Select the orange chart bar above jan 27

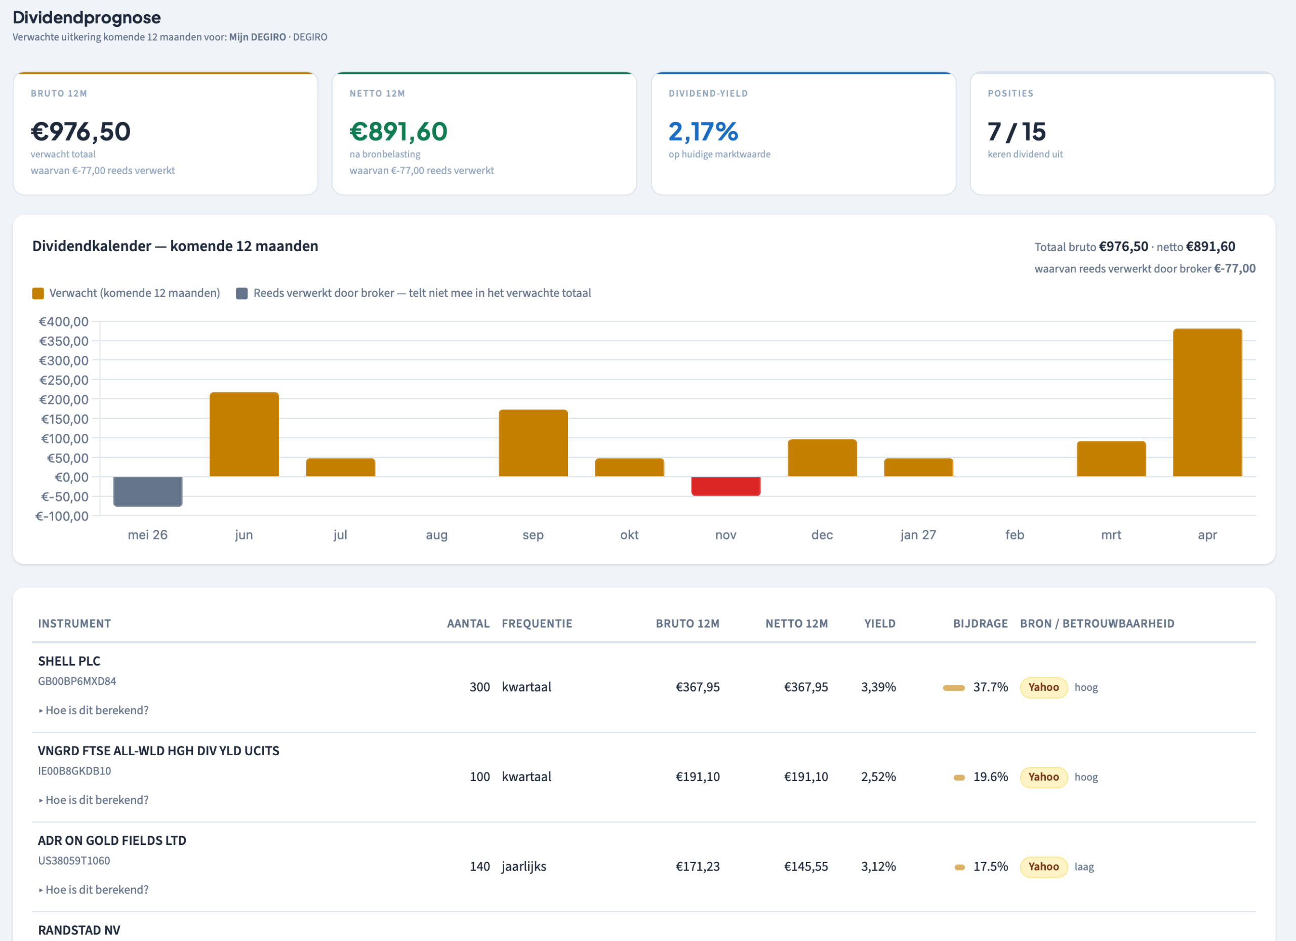pos(918,467)
